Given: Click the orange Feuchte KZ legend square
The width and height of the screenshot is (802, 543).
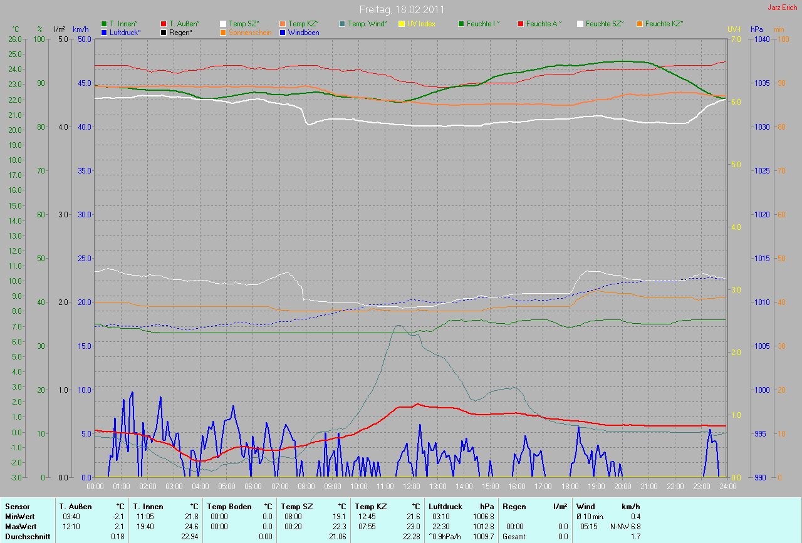Looking at the screenshot, I should pyautogui.click(x=640, y=24).
